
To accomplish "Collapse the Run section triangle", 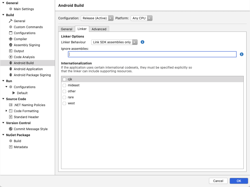I will point(3,81).
